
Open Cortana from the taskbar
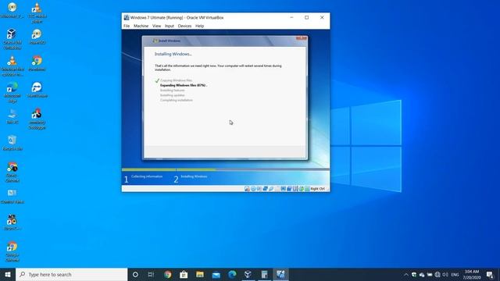pos(135,274)
